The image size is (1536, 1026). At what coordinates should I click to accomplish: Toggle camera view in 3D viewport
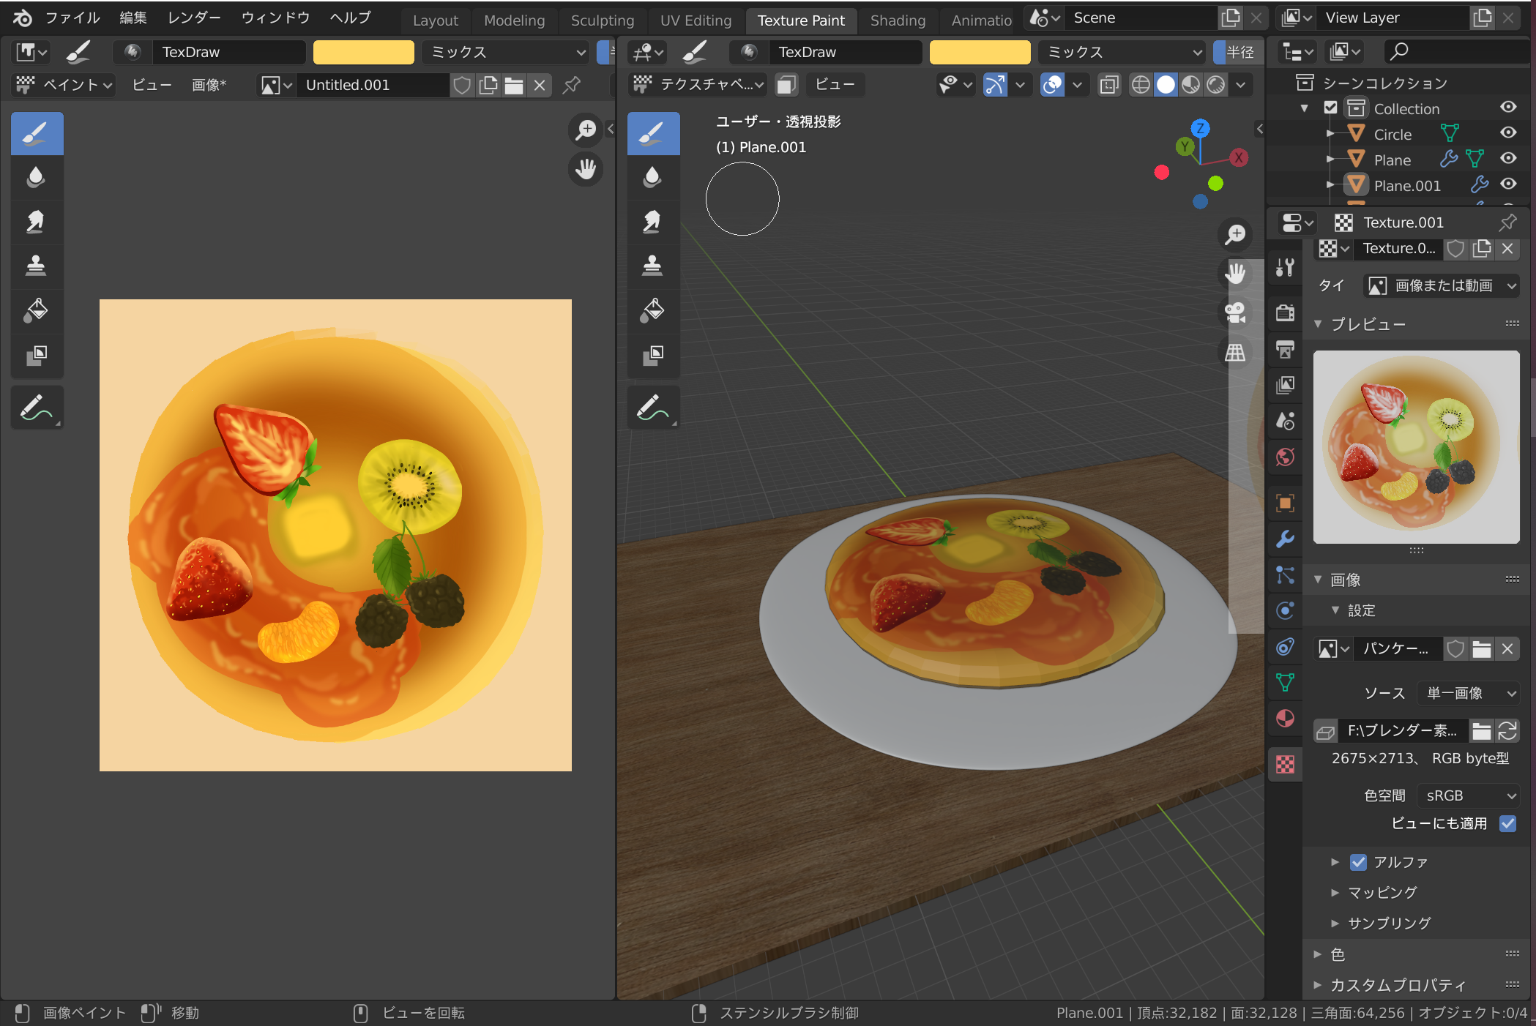pyautogui.click(x=1235, y=312)
